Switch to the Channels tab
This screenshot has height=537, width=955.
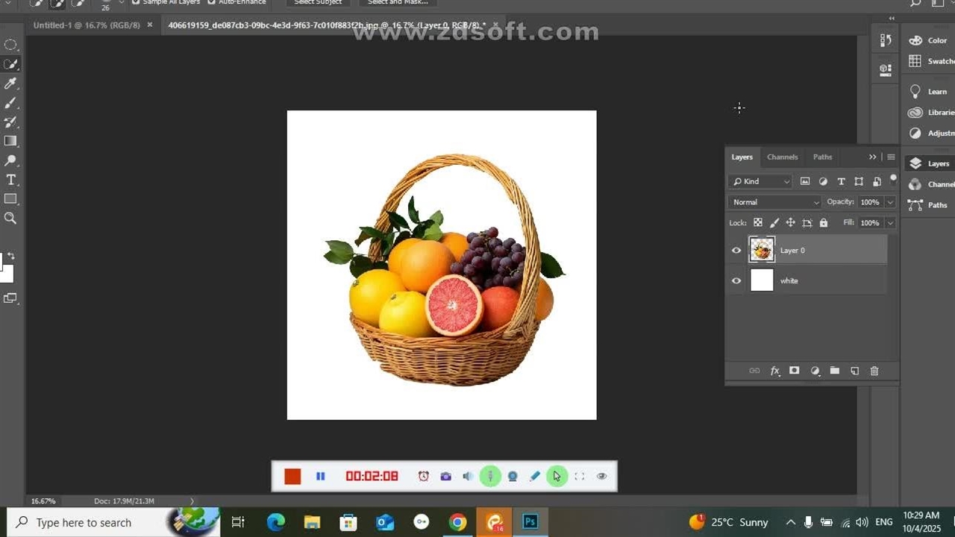click(x=782, y=157)
